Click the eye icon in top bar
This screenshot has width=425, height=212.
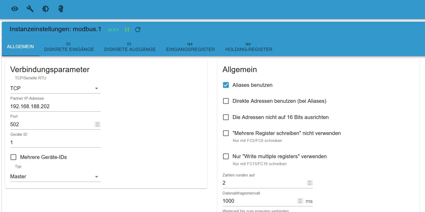point(15,9)
